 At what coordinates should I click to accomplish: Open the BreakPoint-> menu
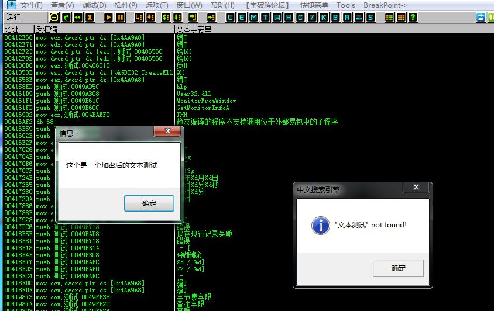(385, 5)
